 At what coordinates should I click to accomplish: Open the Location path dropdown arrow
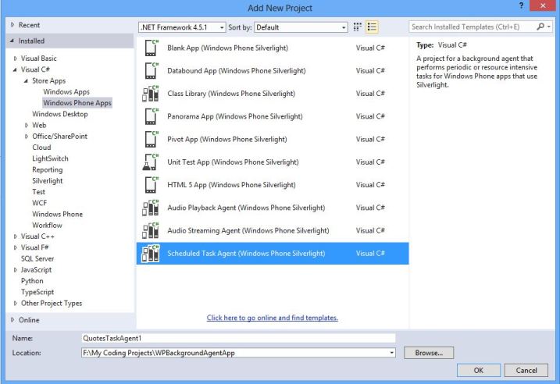coord(392,353)
